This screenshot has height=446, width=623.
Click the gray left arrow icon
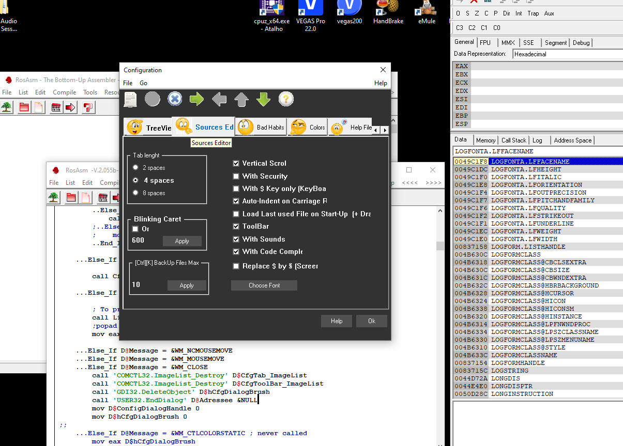point(219,99)
